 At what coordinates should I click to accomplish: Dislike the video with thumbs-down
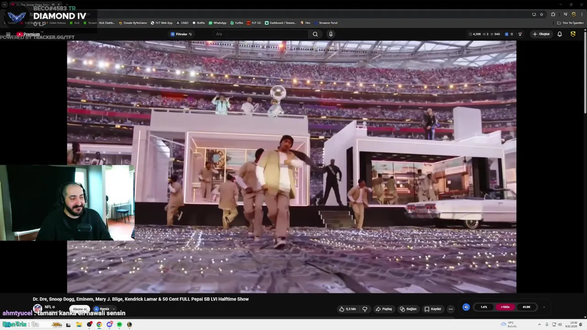pos(365,309)
